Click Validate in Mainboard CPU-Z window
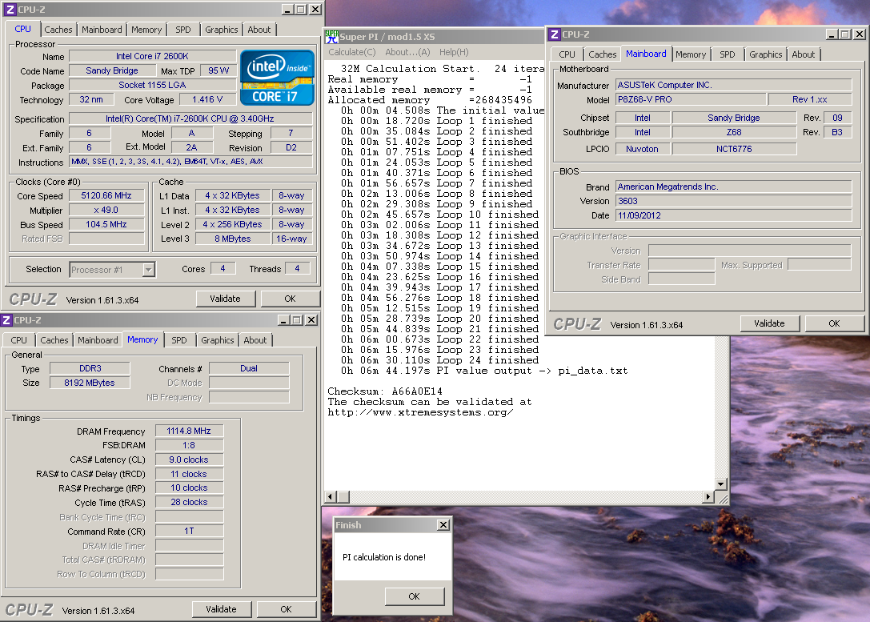This screenshot has width=870, height=622. [770, 323]
